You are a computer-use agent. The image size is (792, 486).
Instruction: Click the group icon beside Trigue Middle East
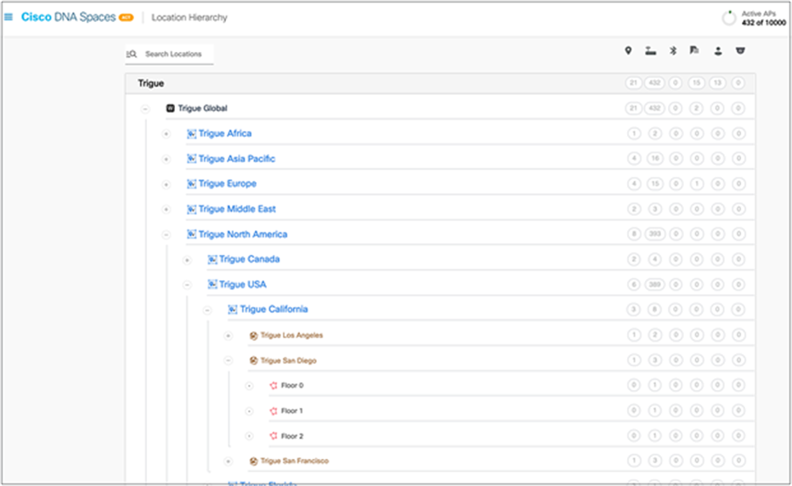coord(191,209)
